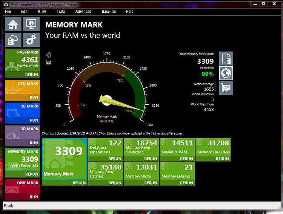Click the Ready status bar text
This screenshot has height=214, width=283.
9,206
